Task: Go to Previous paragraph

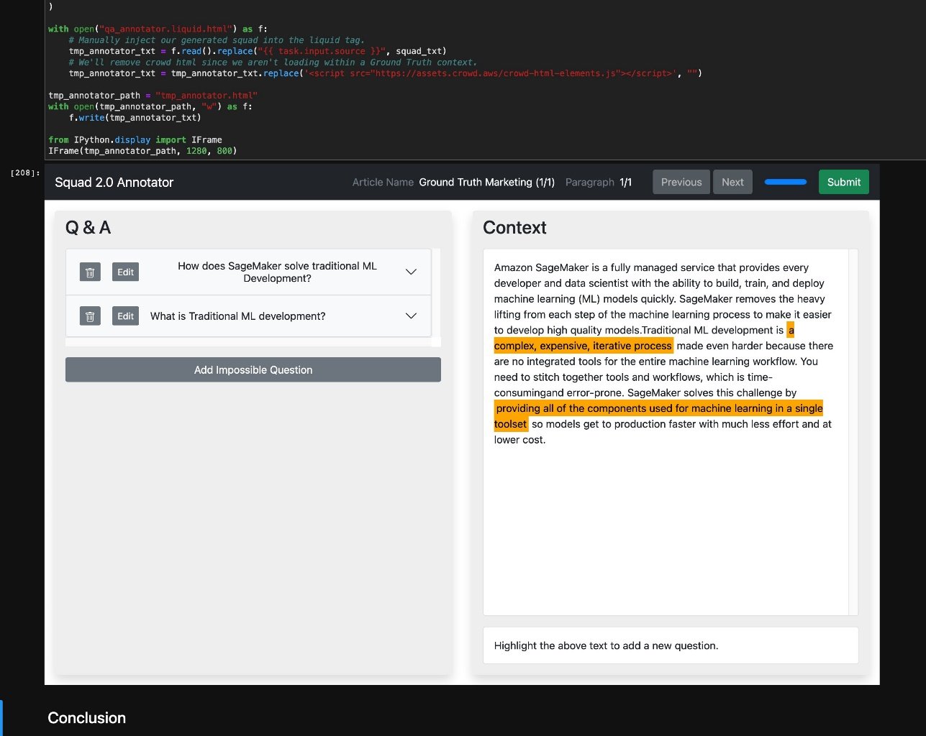Action: tap(681, 182)
